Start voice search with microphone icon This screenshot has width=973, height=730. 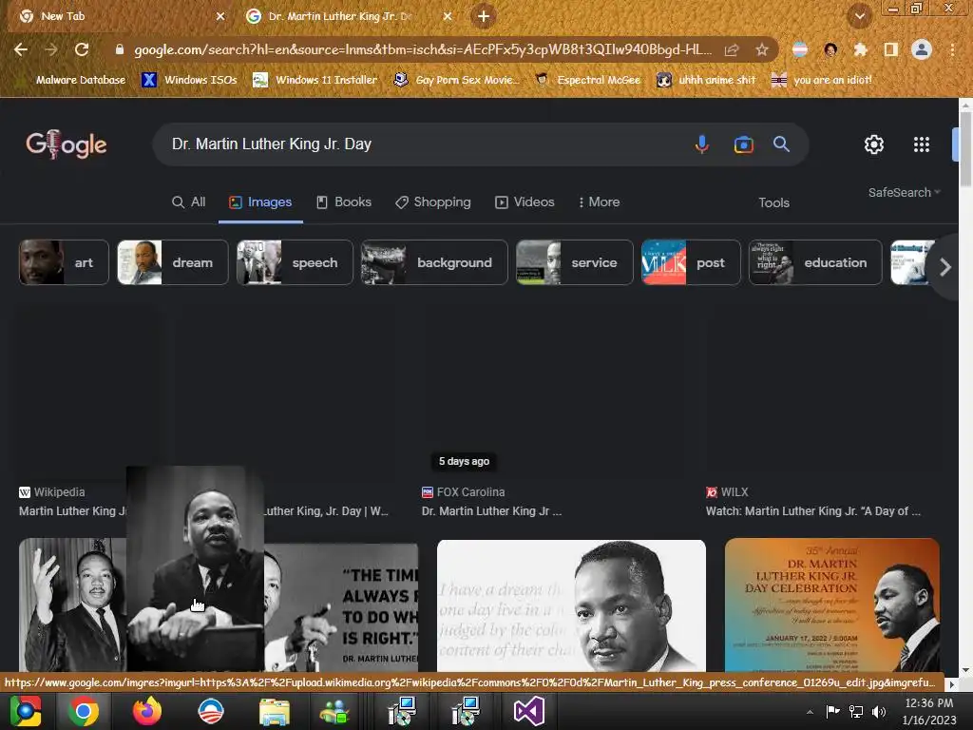coord(702,144)
